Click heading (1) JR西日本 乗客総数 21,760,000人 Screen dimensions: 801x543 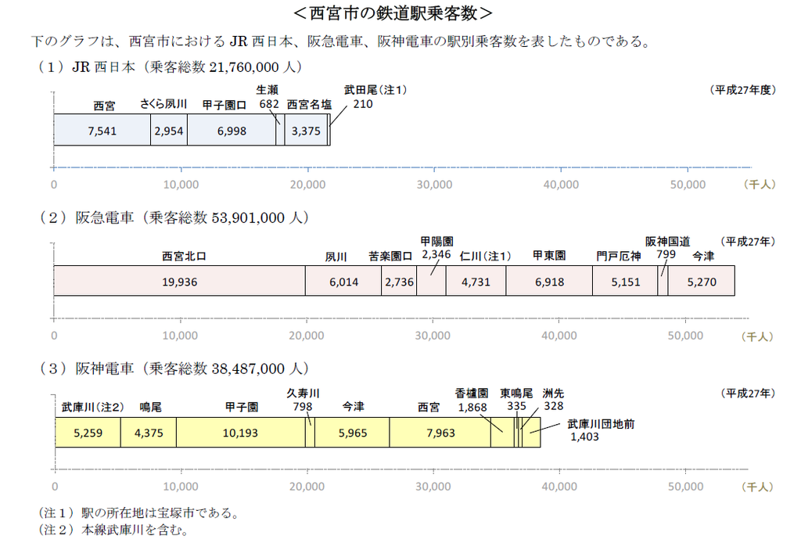[171, 67]
